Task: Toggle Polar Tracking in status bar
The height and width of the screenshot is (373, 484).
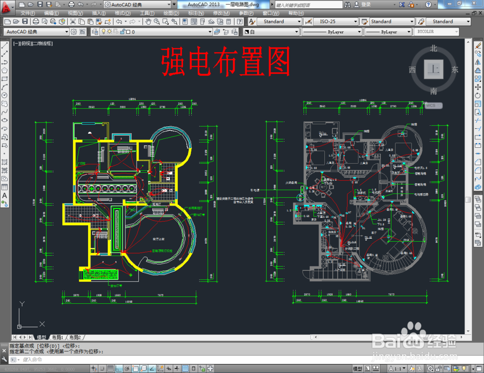Action: (x=127, y=368)
